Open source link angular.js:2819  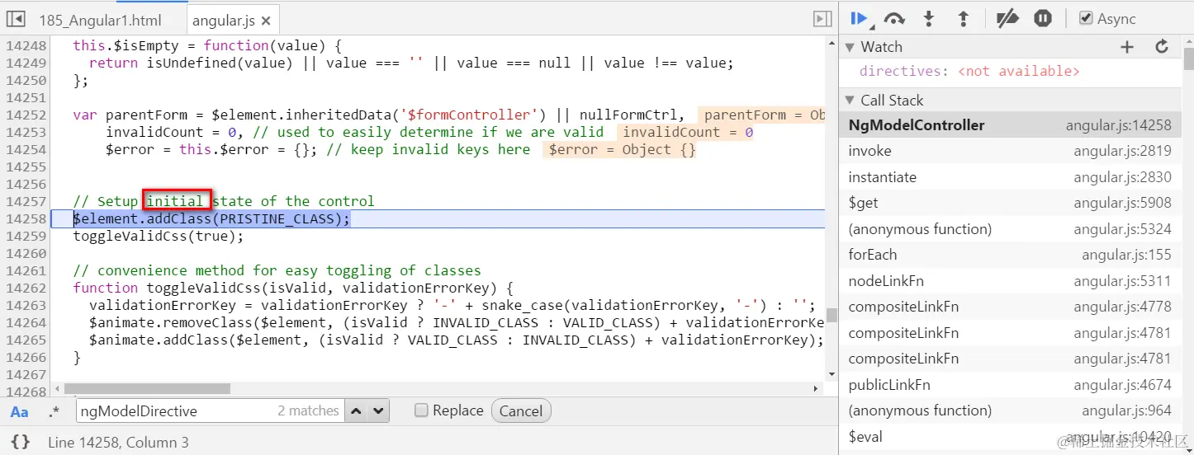[x=1122, y=151]
